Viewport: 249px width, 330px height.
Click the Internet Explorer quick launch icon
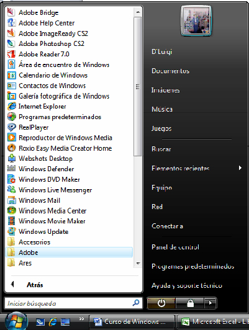tap(53, 322)
